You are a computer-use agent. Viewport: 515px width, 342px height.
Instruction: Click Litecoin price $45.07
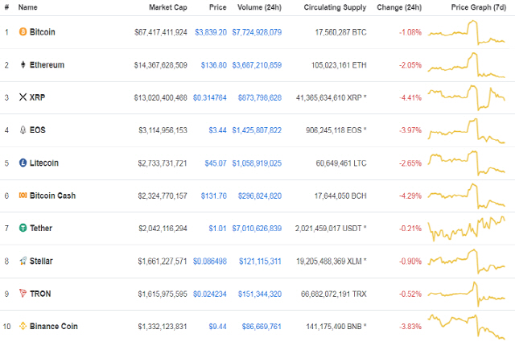(x=216, y=163)
